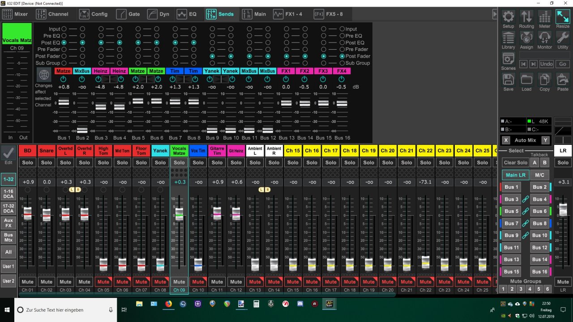The image size is (573, 322).
Task: Click the Clear Solo button
Action: [x=515, y=163]
